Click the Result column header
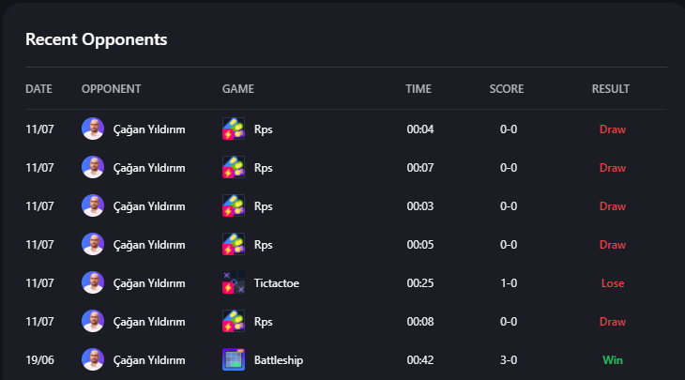The width and height of the screenshot is (685, 380). coord(611,89)
